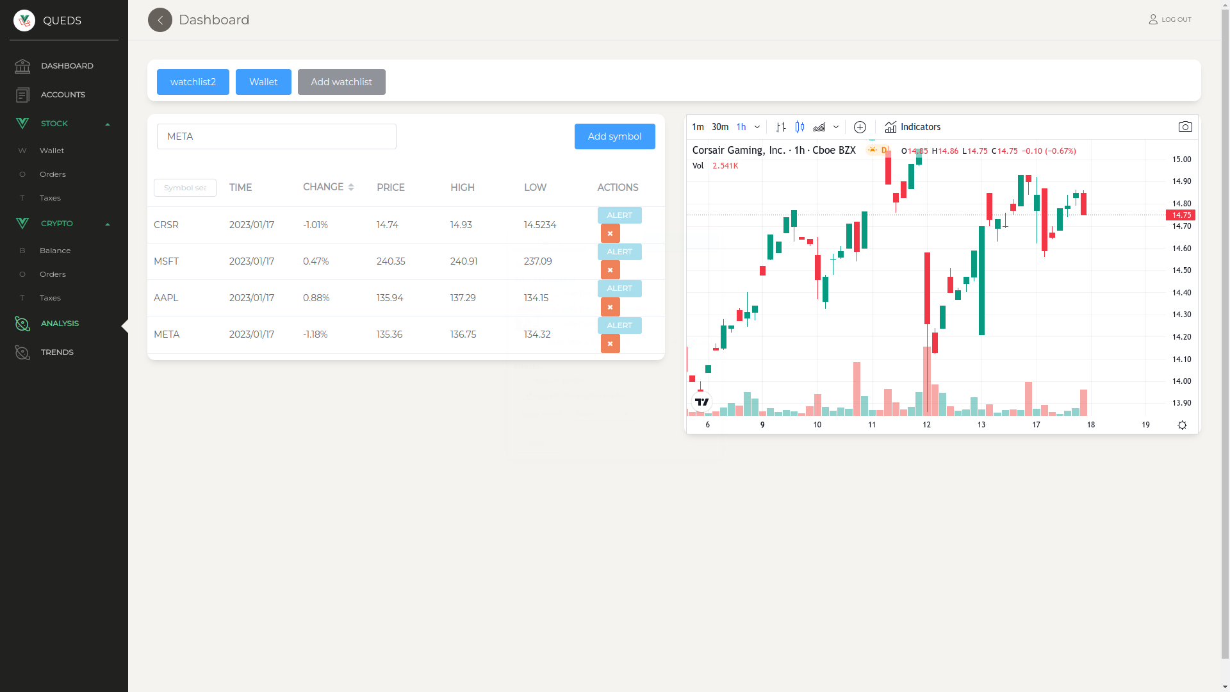This screenshot has width=1230, height=692.
Task: Select the bars chart style icon
Action: (x=780, y=127)
